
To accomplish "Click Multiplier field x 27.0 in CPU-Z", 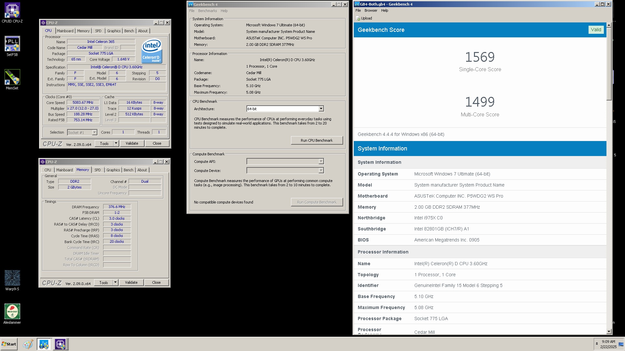I will click(x=83, y=109).
